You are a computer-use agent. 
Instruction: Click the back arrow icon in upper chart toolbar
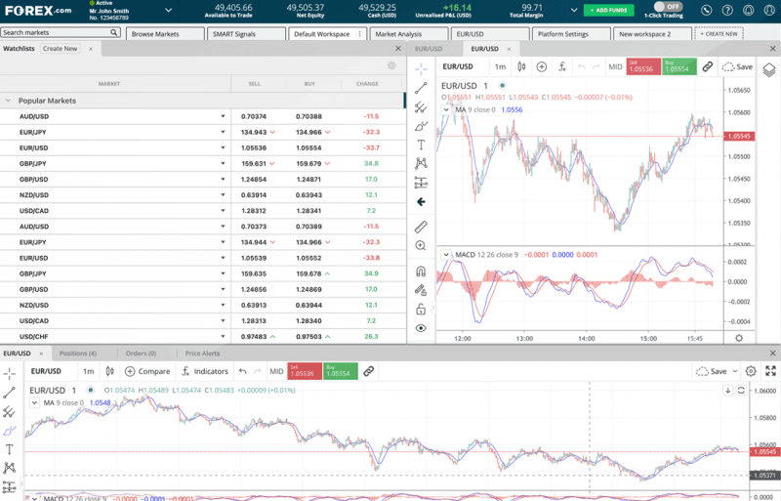(421, 202)
